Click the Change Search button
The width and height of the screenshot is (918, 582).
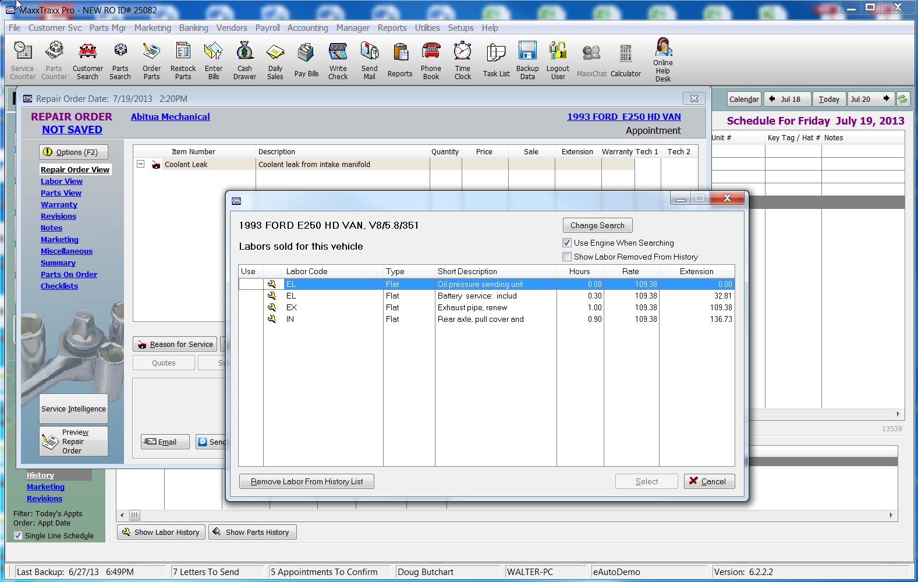tap(597, 225)
